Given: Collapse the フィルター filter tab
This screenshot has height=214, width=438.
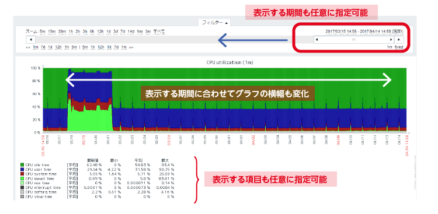Looking at the screenshot, I should (214, 23).
